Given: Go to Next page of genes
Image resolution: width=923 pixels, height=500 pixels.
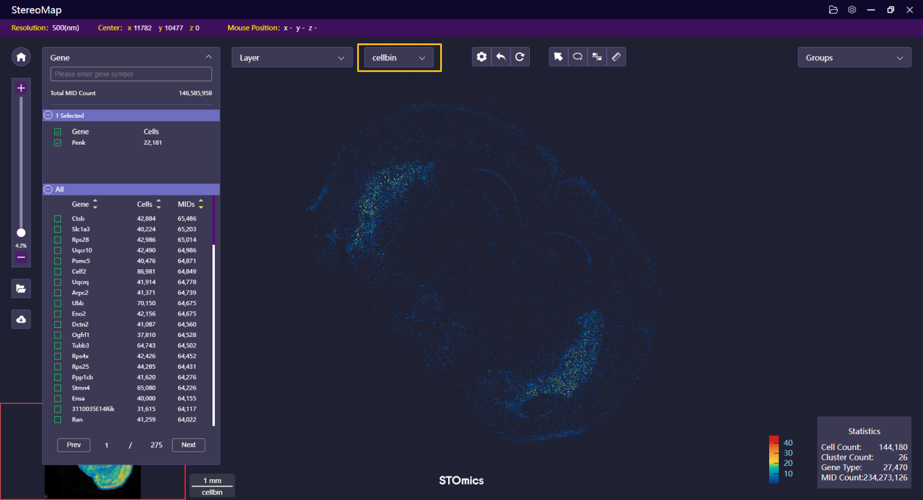Looking at the screenshot, I should click(188, 445).
